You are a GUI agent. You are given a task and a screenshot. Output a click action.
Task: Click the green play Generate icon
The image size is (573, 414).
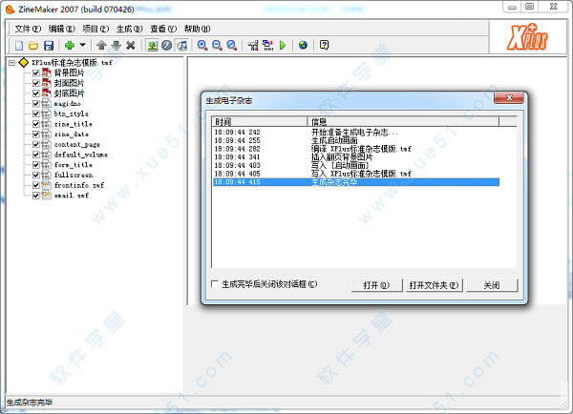coord(283,45)
